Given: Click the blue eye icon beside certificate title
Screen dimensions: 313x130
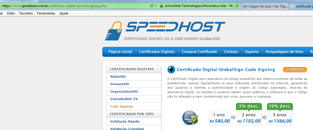Looking at the screenshot, I should [x=171, y=70].
